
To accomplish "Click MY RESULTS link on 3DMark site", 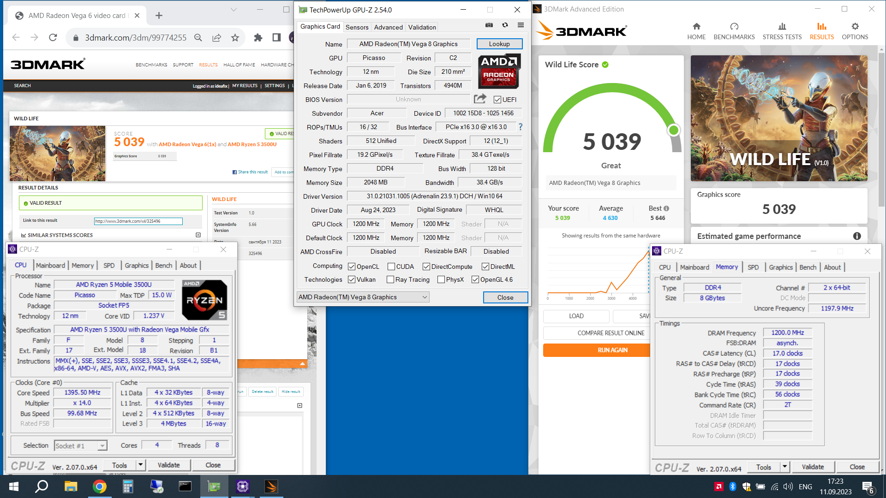I will (245, 86).
